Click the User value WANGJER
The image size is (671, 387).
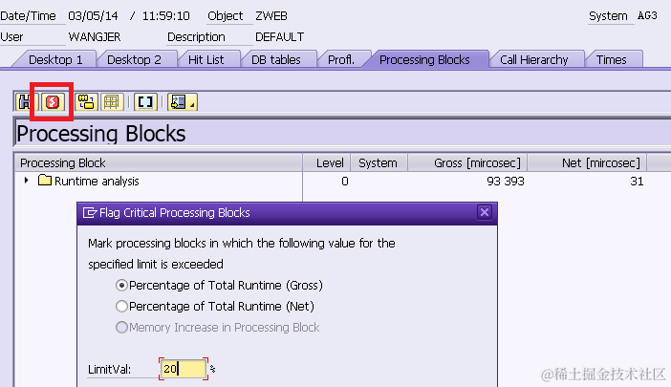point(95,37)
